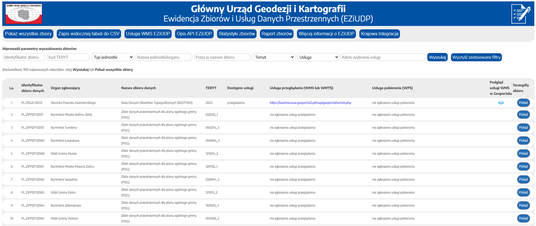
Task: Select identifier PL.ZIPPZP.12070
Action: click(x=33, y=128)
